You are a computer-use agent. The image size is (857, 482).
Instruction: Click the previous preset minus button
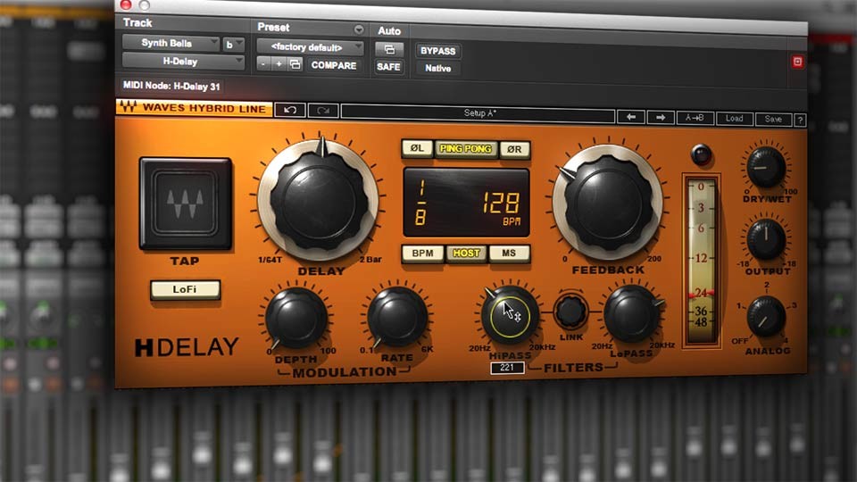tap(263, 64)
